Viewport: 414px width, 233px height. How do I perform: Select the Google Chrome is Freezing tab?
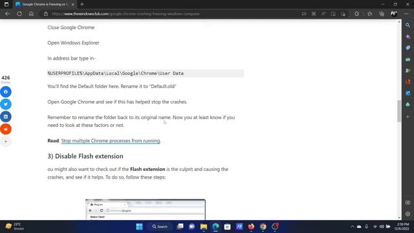pos(45,5)
